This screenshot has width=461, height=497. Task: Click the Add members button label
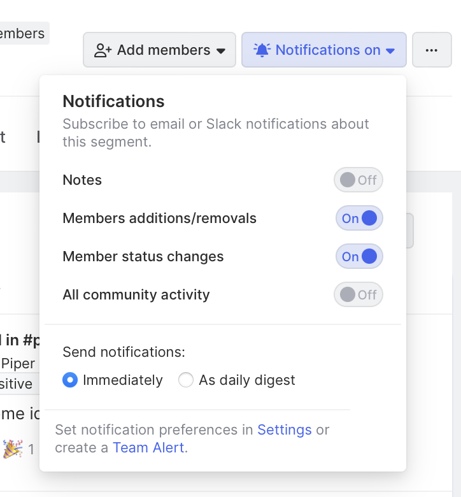pos(164,50)
